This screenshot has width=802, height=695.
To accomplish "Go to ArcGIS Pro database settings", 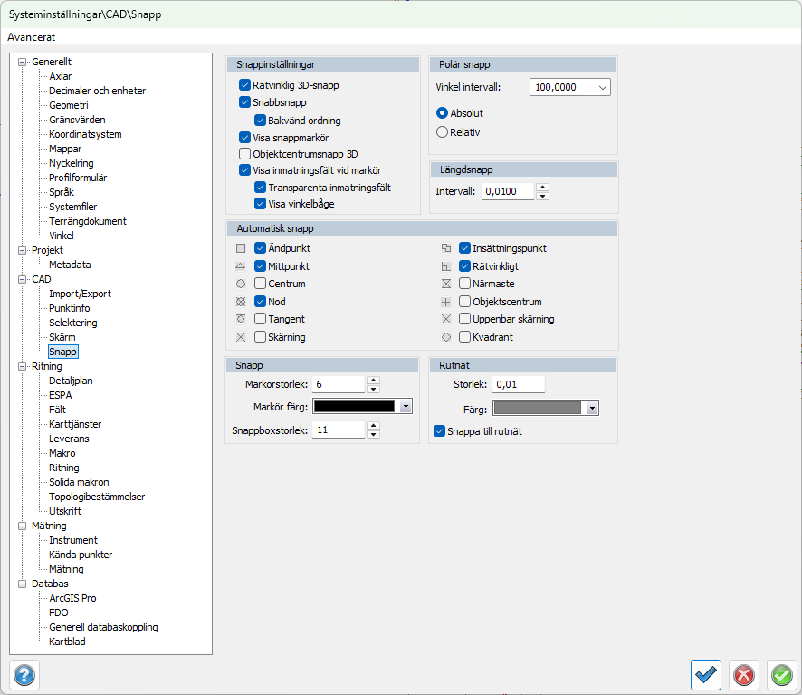I will pyautogui.click(x=72, y=598).
